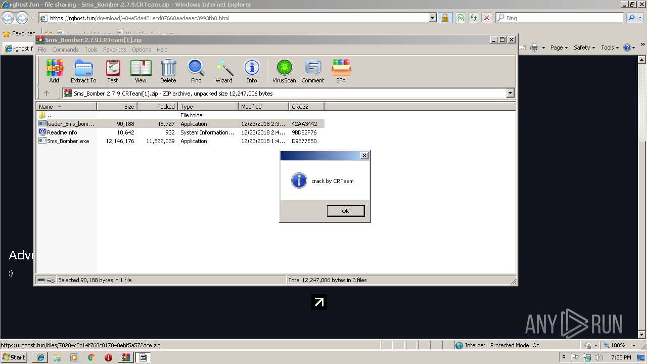
Task: Open the IE Tools command bar menu
Action: tap(610, 48)
